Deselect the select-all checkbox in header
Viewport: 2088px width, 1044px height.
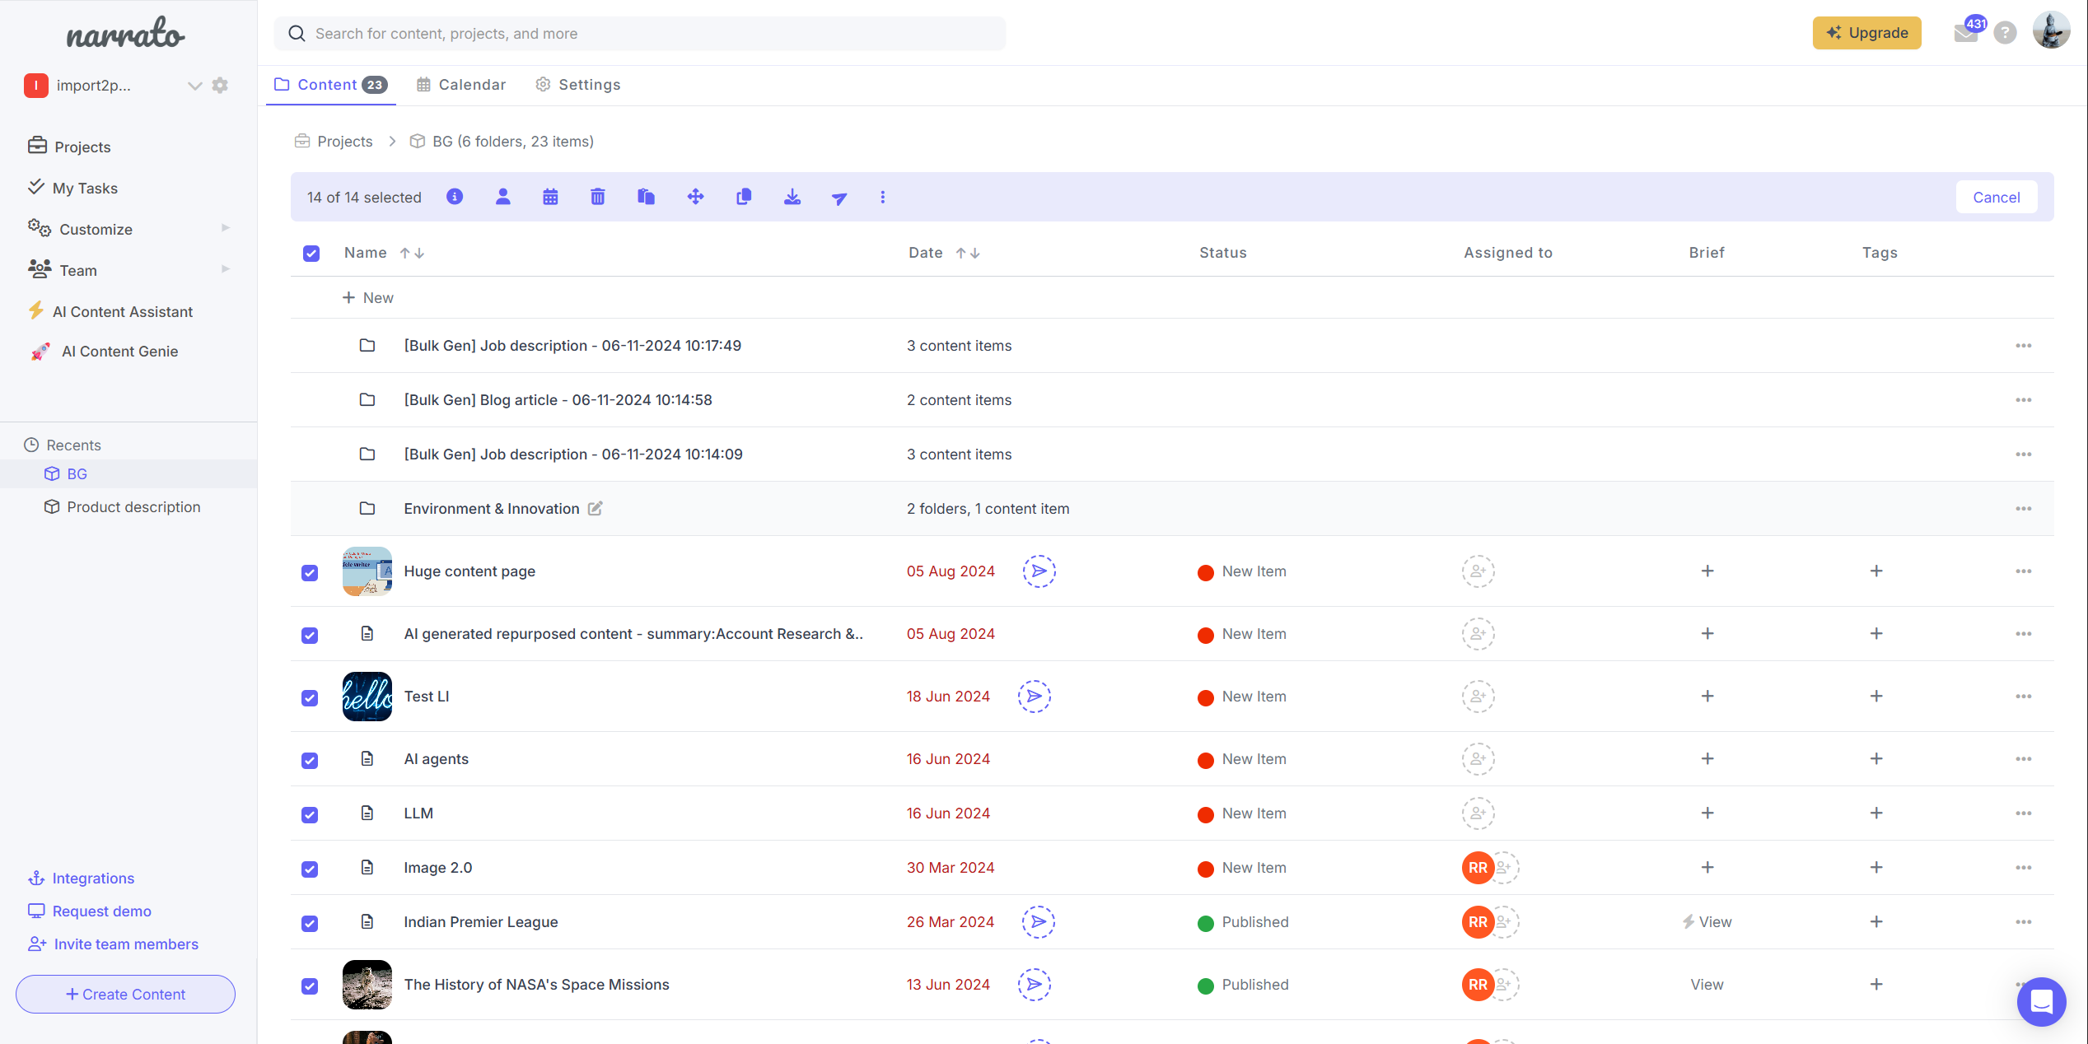(311, 253)
